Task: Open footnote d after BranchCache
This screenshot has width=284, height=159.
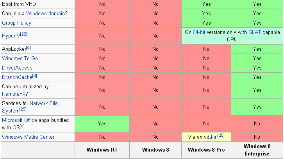Action: point(35,76)
